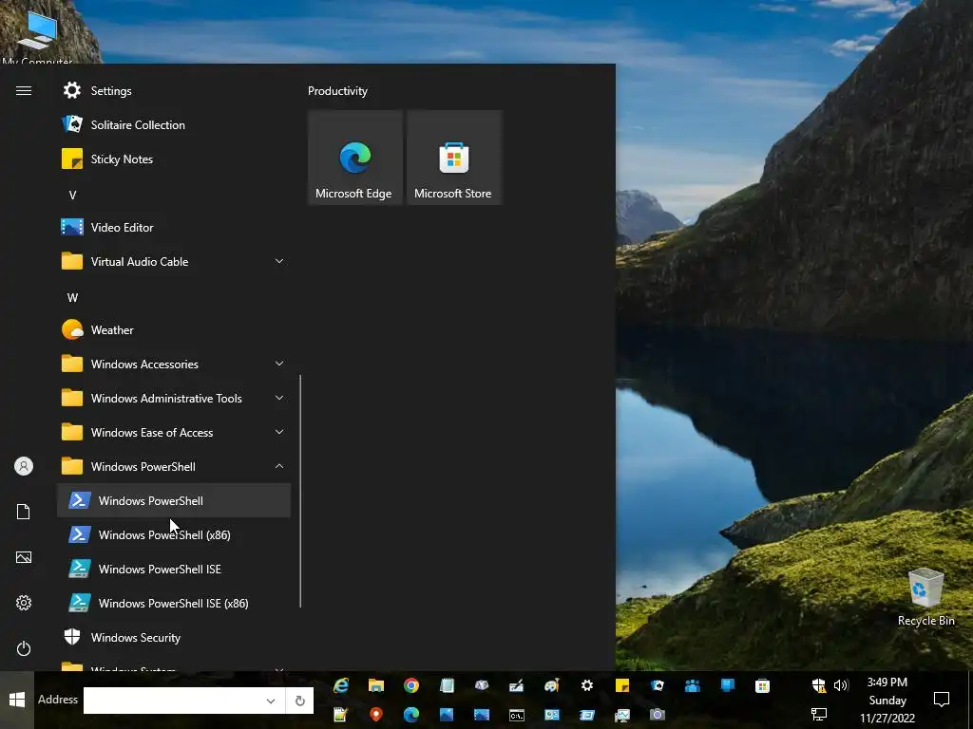Open Microsoft Edge from the taskbar

pyautogui.click(x=411, y=715)
